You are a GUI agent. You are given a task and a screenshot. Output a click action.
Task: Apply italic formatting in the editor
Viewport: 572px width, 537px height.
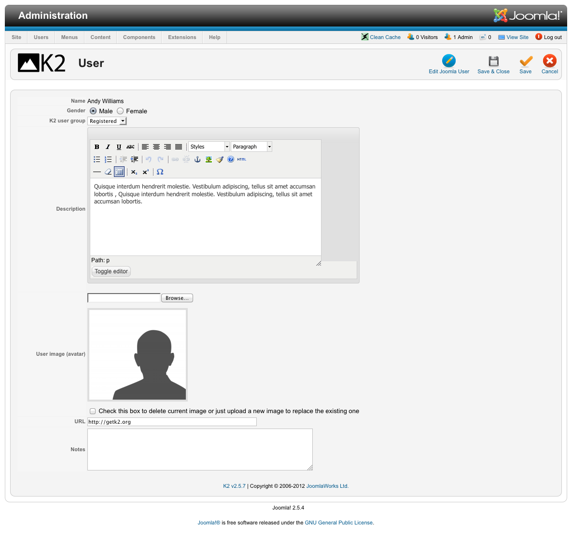(x=108, y=147)
